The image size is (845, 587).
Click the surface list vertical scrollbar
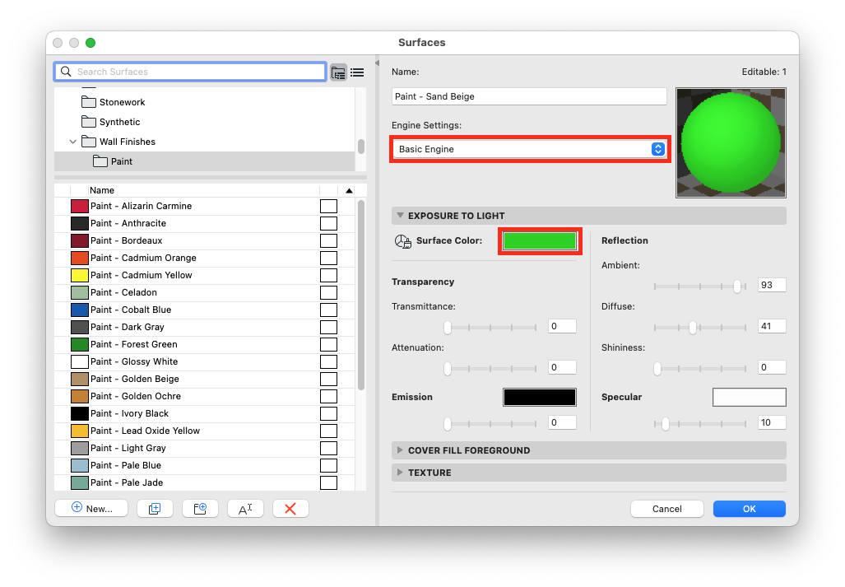point(361,295)
